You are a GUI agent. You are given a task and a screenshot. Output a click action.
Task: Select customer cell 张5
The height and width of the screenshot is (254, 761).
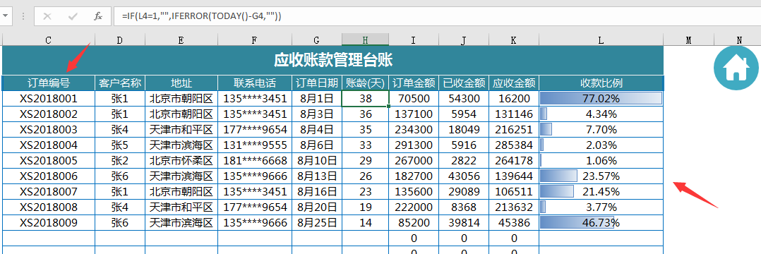pyautogui.click(x=120, y=145)
